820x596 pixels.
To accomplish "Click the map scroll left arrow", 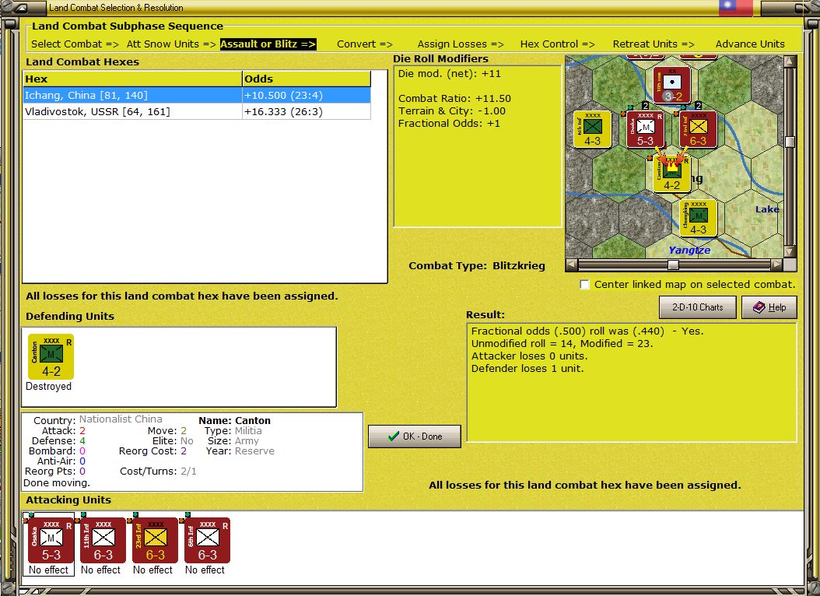I will (x=572, y=265).
